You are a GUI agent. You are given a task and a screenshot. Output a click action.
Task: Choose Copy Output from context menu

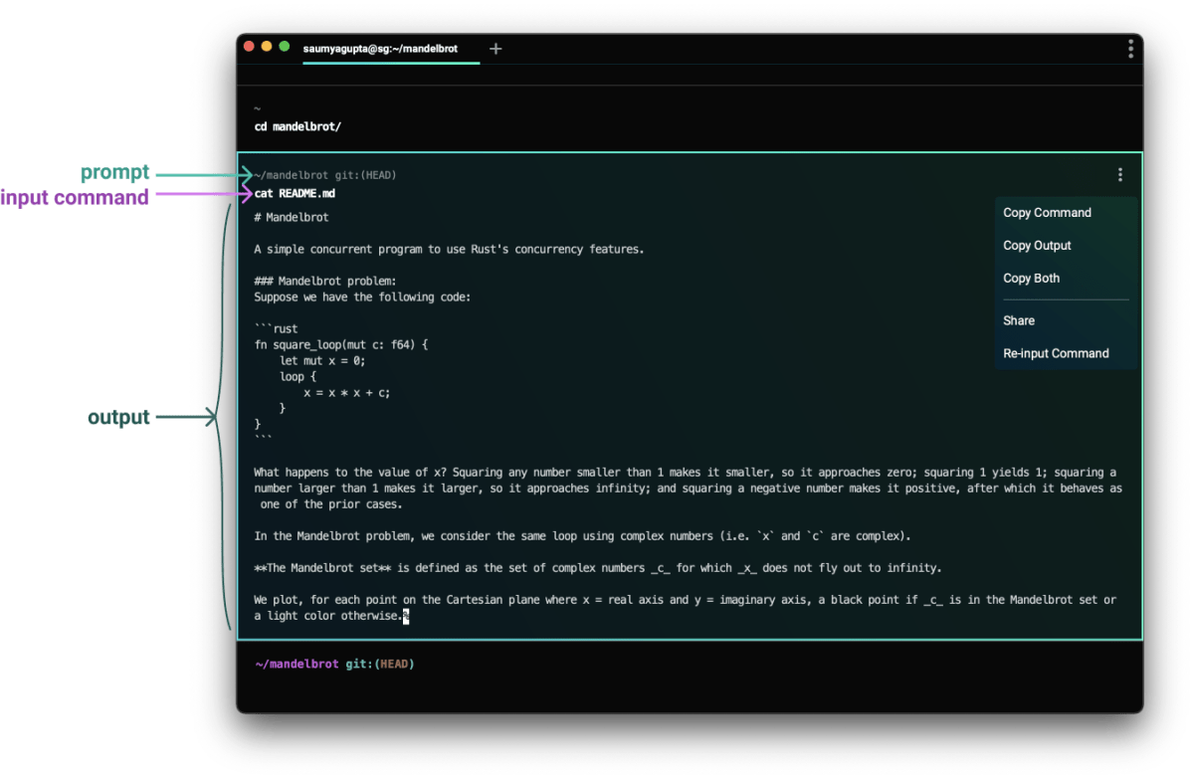[x=1037, y=246]
